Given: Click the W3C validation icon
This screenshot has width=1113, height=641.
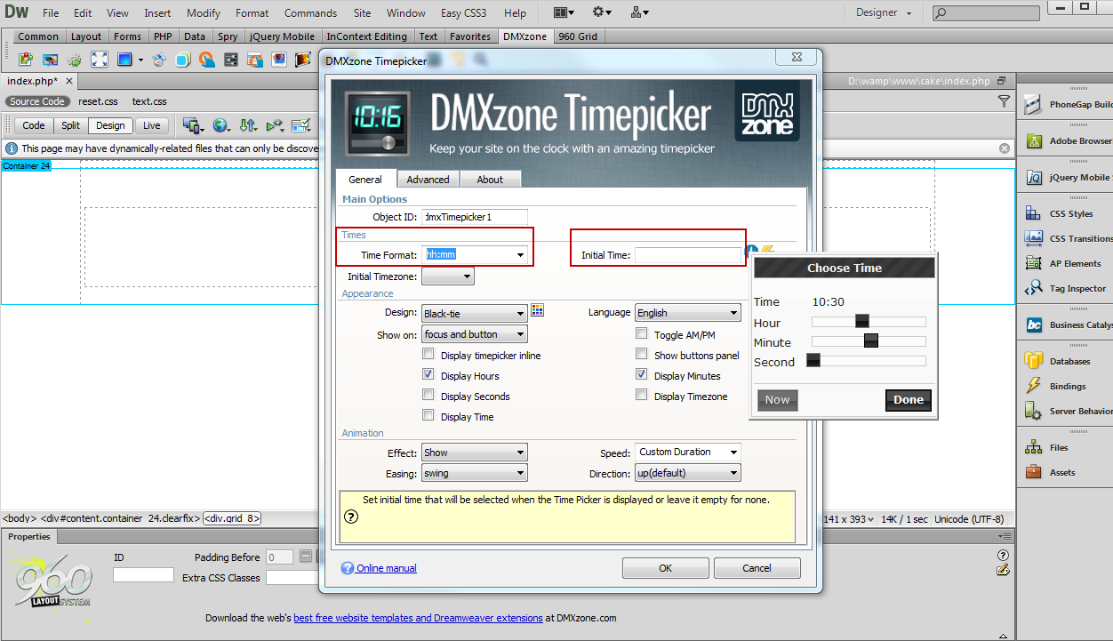Looking at the screenshot, I should click(275, 125).
